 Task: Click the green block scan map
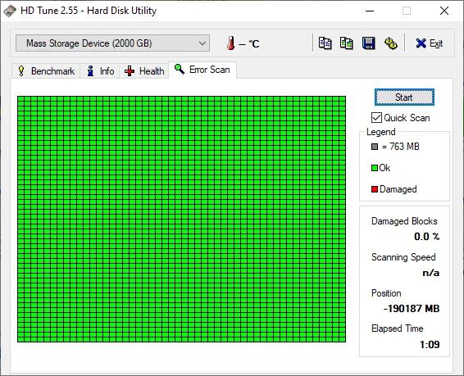[x=181, y=219]
